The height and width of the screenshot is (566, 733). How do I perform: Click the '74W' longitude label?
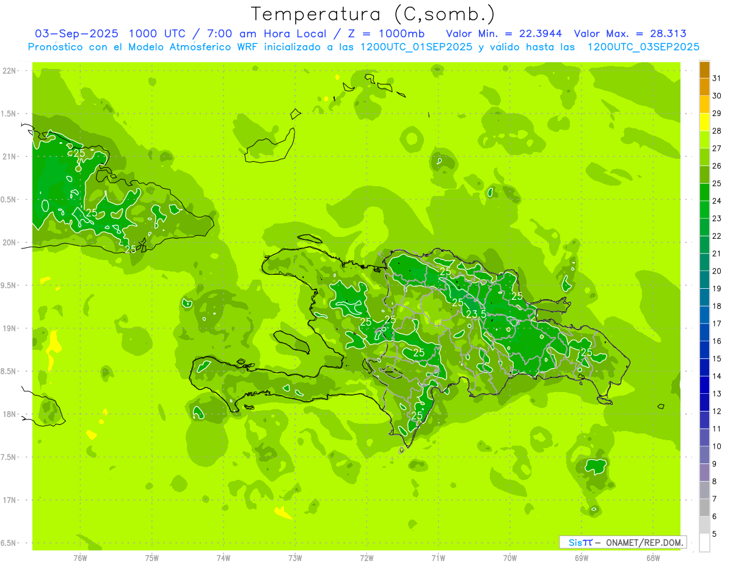[224, 558]
